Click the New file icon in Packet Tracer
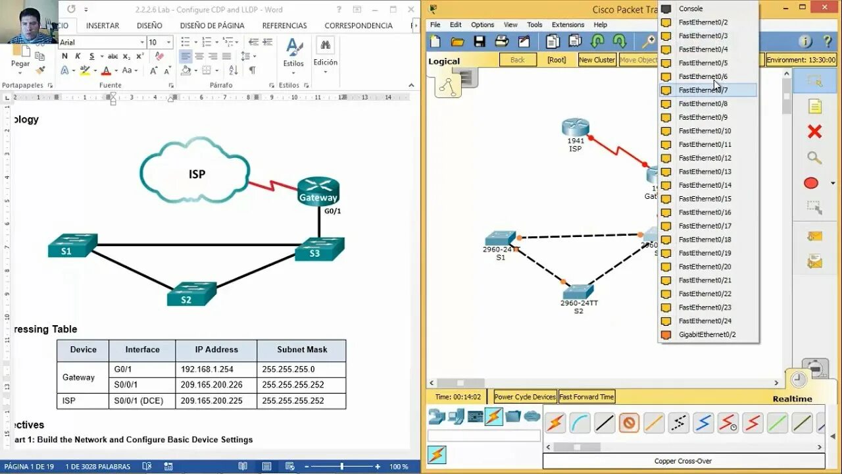The width and height of the screenshot is (842, 474). 435,42
